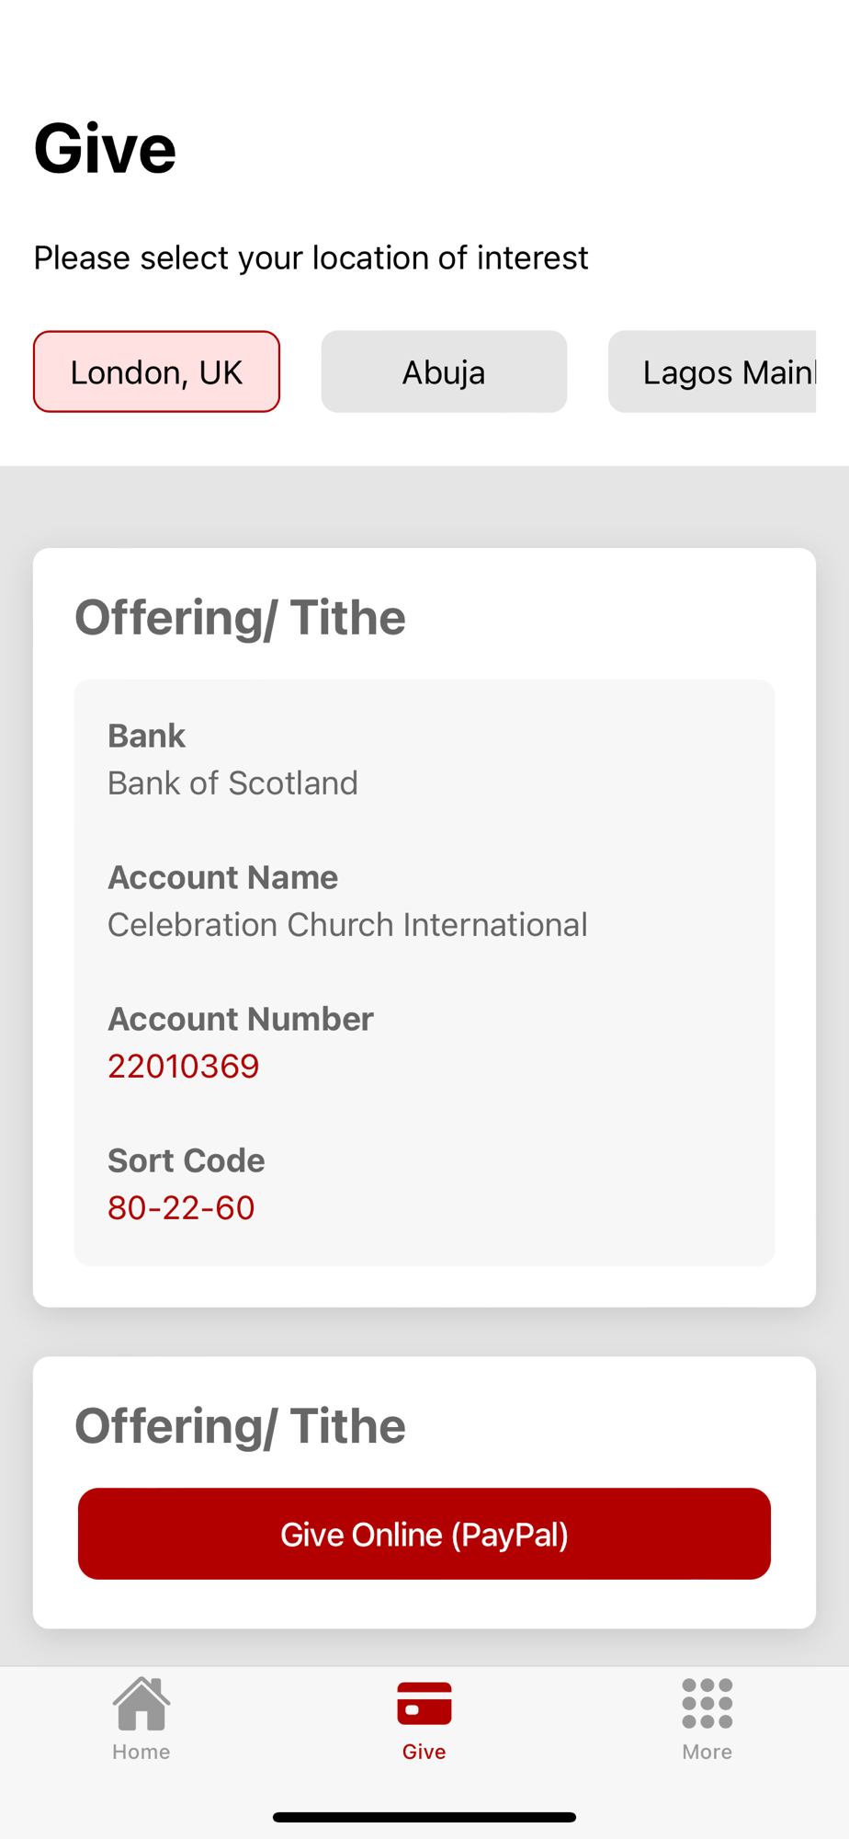Tap the Sort Code label

(x=187, y=1160)
